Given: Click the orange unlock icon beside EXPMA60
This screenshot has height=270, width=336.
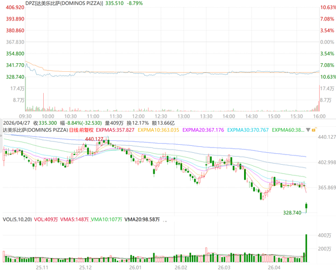Looking at the screenshot, I should [314, 130].
